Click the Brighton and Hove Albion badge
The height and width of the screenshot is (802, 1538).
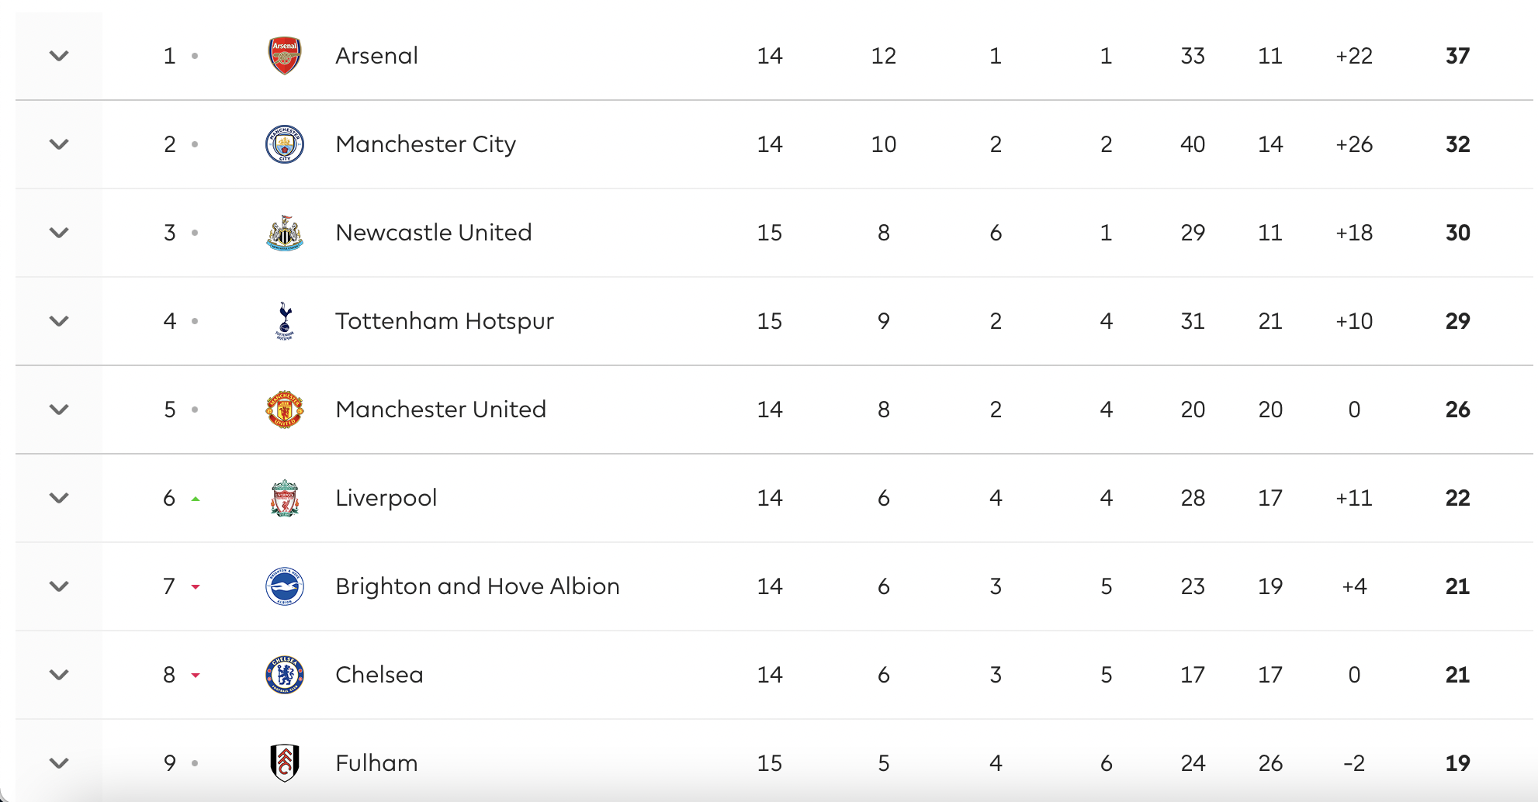[x=285, y=586]
